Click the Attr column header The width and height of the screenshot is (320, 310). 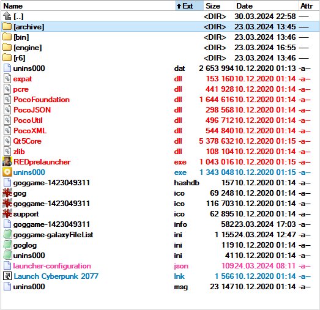(309, 6)
